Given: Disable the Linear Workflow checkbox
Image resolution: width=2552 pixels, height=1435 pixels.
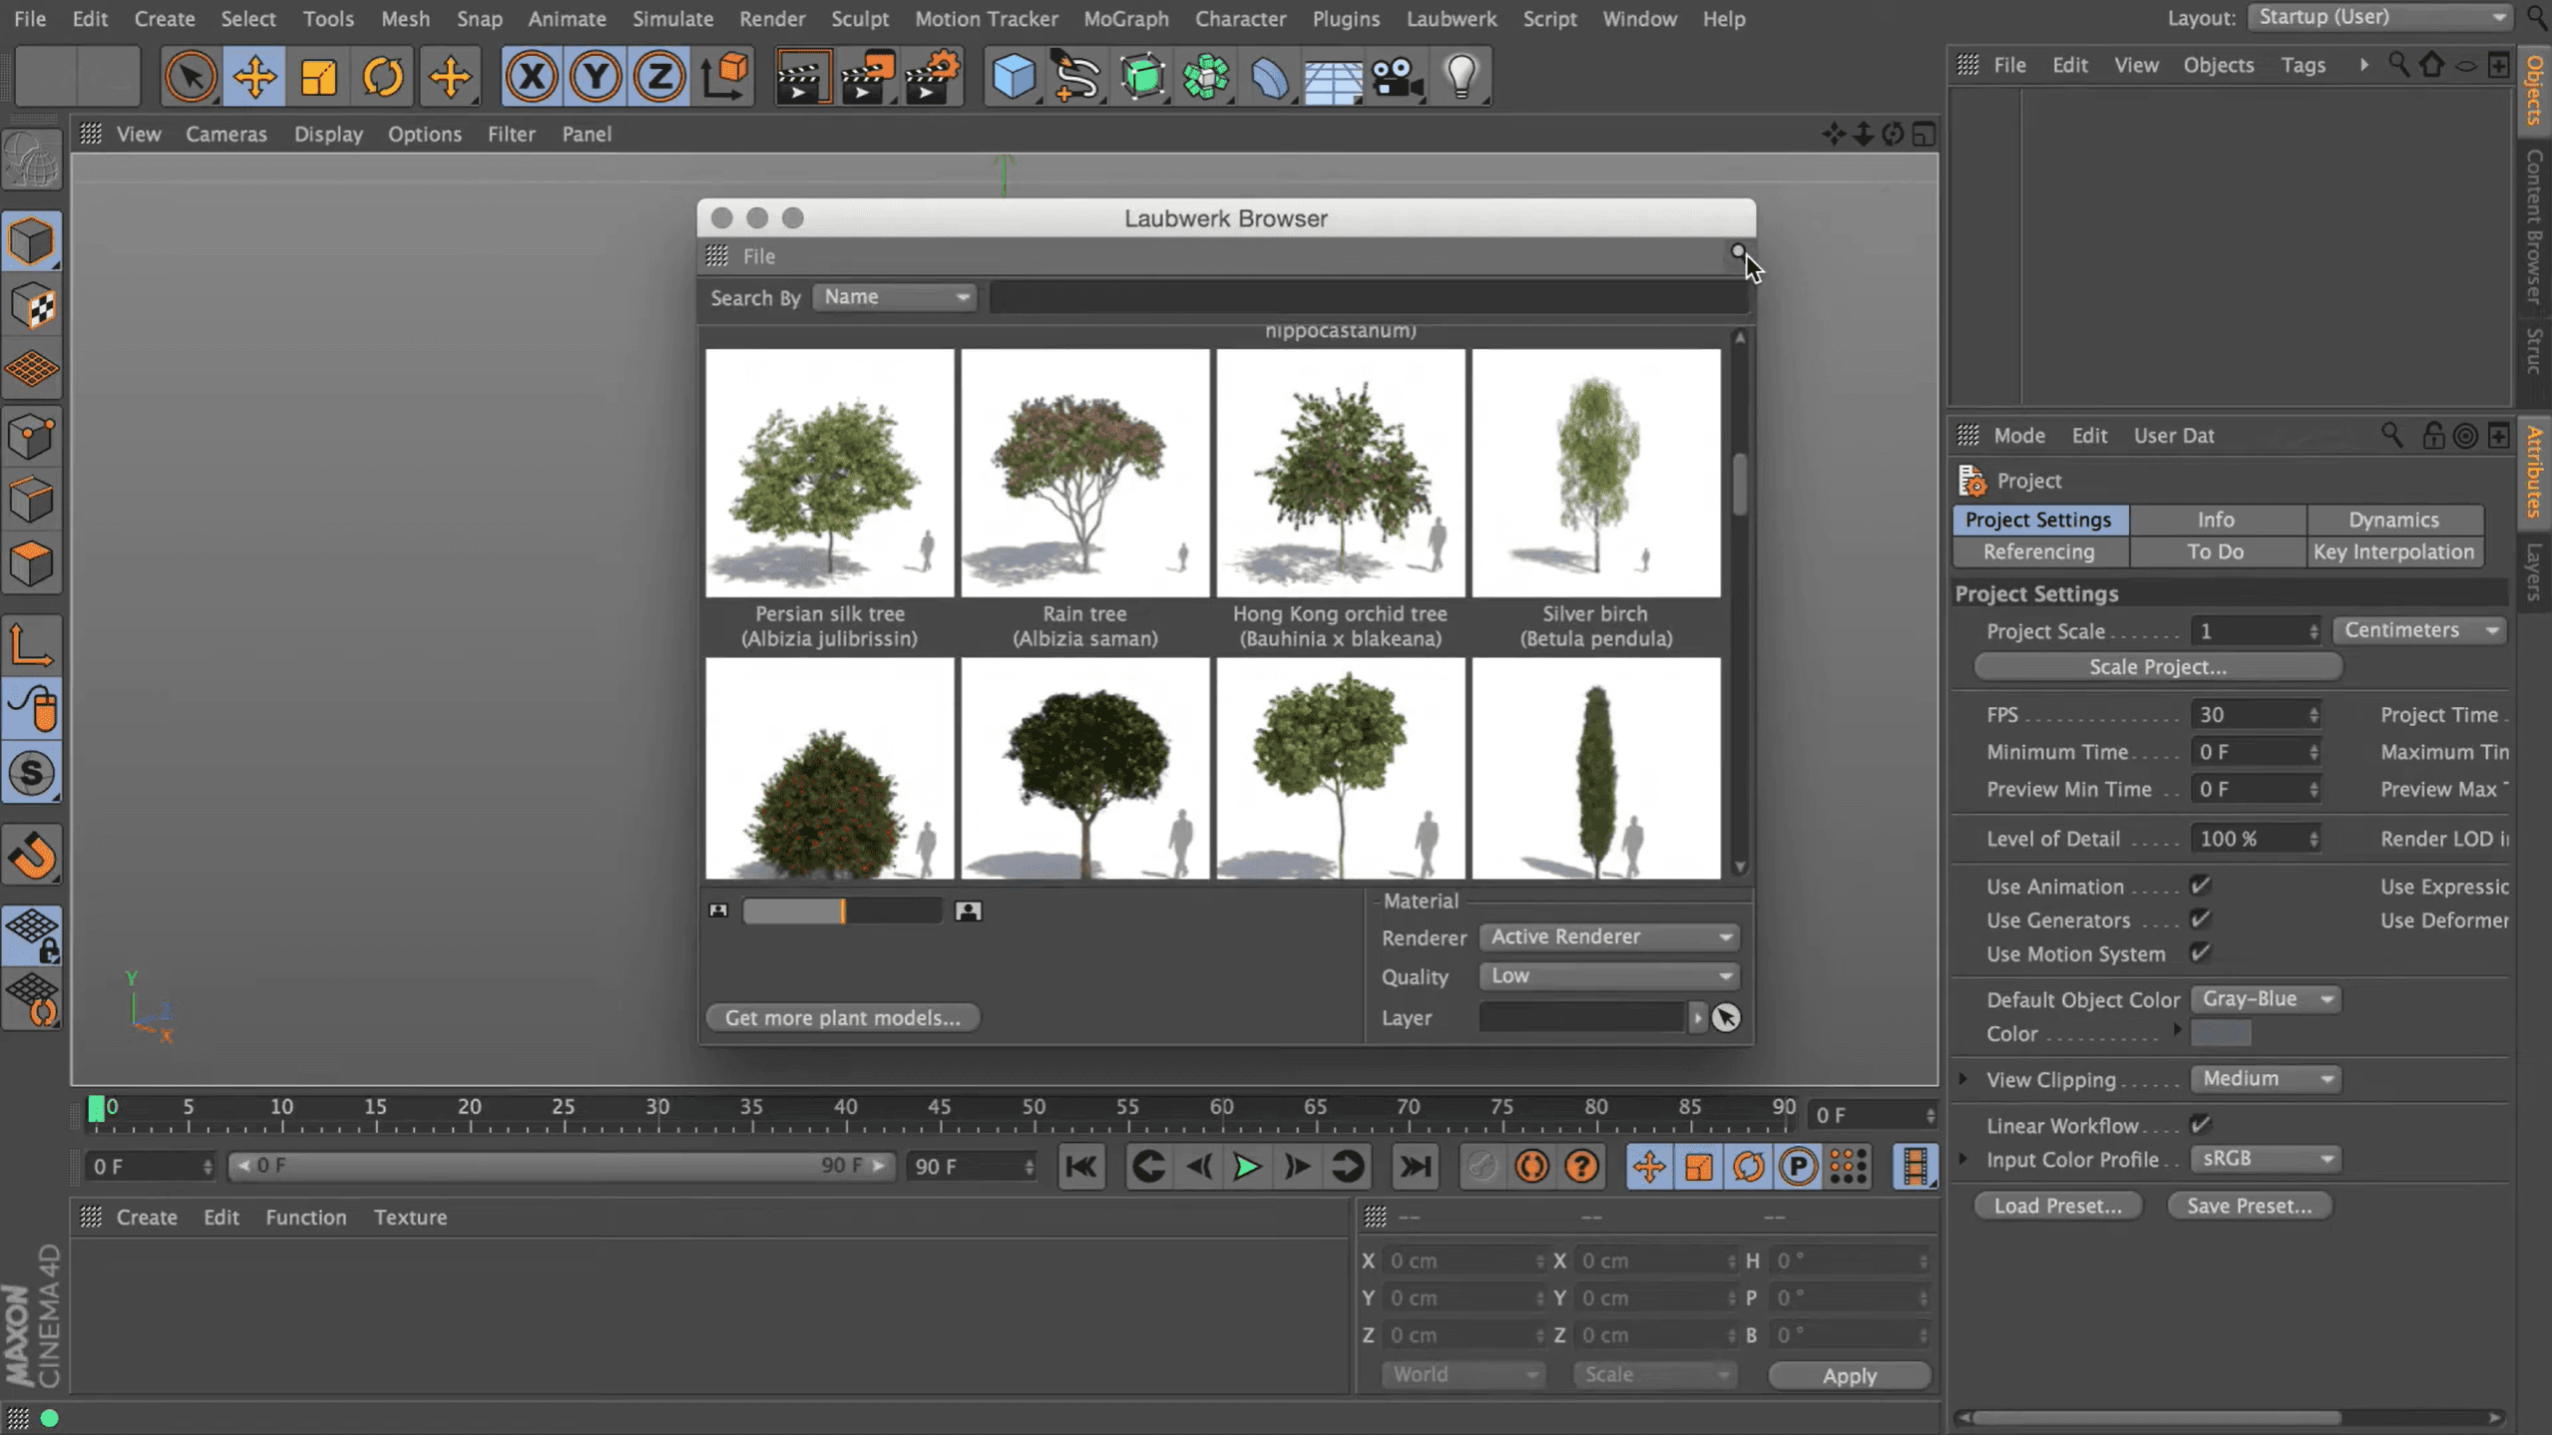Looking at the screenshot, I should 2200,1125.
